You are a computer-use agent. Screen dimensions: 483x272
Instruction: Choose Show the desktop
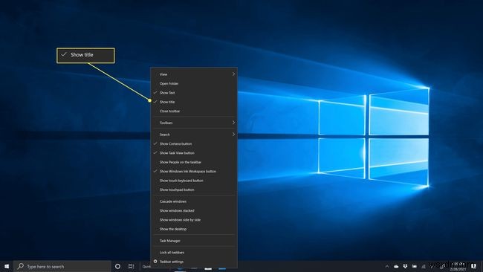[x=194, y=230]
